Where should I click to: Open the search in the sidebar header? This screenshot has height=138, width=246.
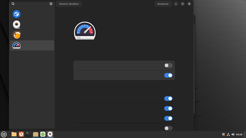pos(13,4)
